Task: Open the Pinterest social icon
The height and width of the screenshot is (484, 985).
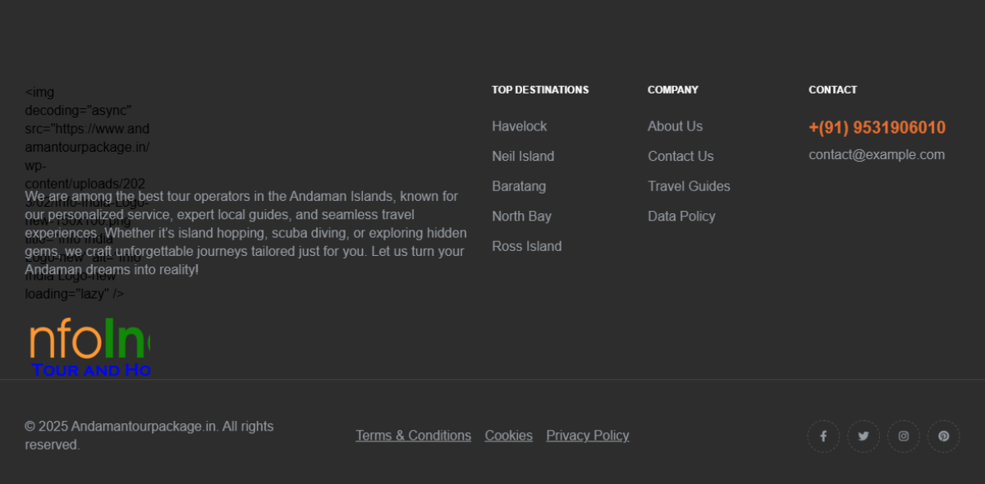Action: coord(944,436)
